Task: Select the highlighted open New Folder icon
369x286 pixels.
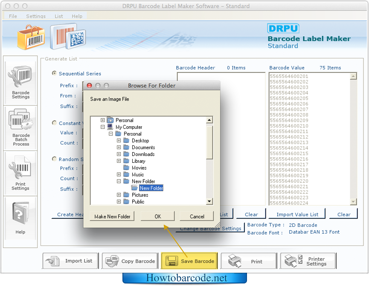Action: (x=135, y=188)
